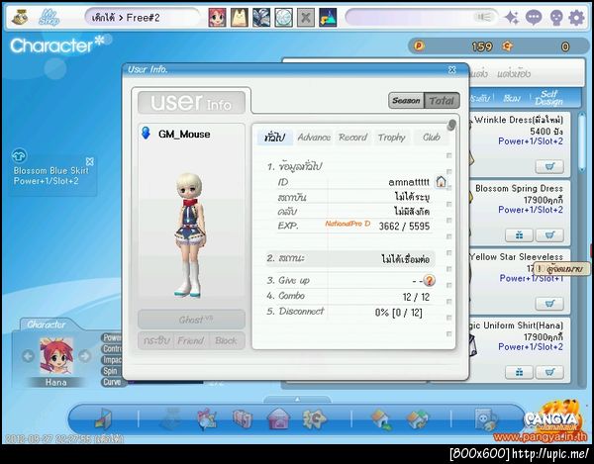The width and height of the screenshot is (594, 464).
Task: Click the Character panel tab at bottom left
Action: pos(47,325)
